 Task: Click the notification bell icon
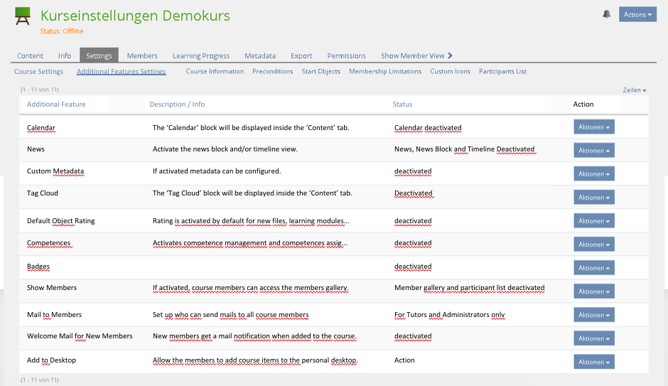click(606, 14)
